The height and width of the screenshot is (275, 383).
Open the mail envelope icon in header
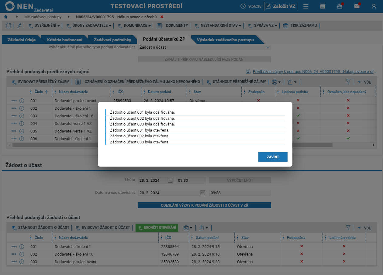point(357,6)
